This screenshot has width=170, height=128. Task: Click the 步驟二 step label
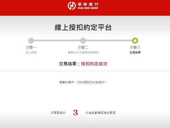(x=83, y=47)
